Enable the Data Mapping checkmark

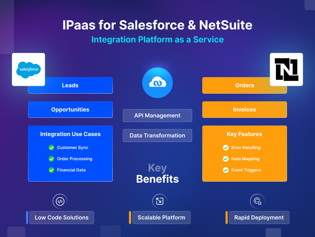click(x=226, y=159)
